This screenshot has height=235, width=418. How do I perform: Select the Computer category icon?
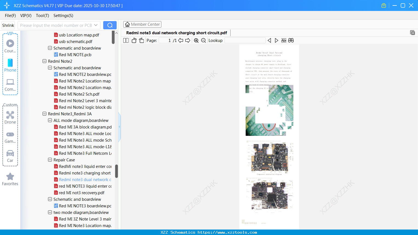tap(10, 85)
